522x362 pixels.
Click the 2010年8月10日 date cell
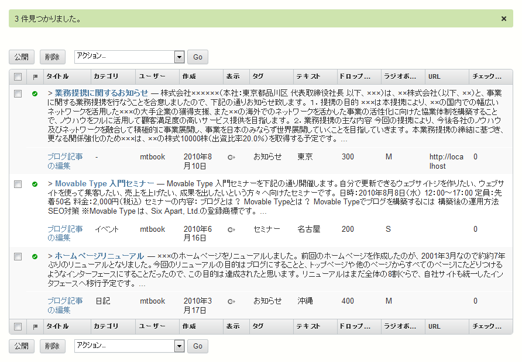(x=197, y=161)
